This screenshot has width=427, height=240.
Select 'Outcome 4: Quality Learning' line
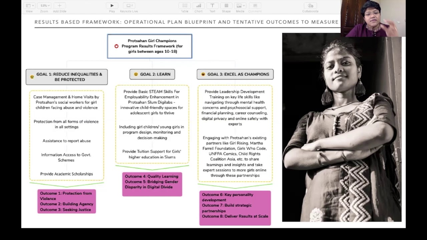(x=151, y=176)
